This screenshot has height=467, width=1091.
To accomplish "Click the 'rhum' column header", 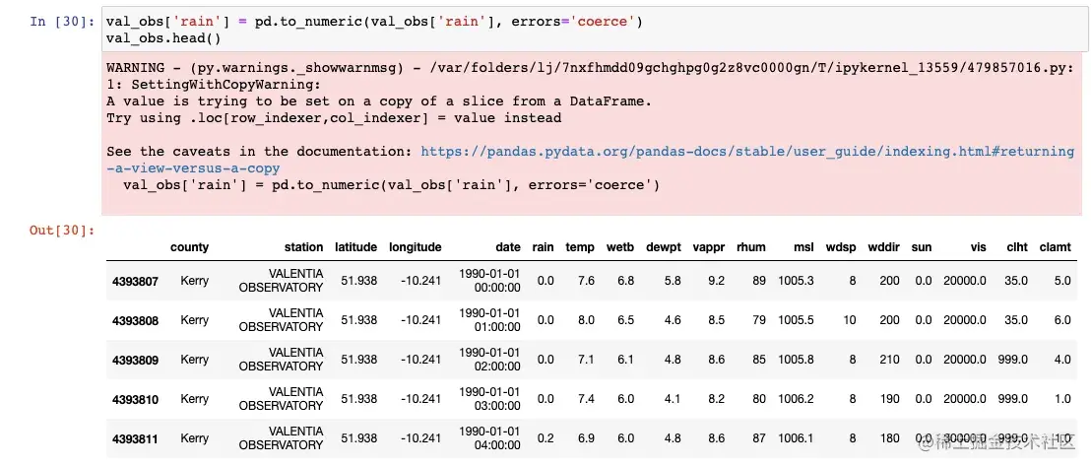I will tap(751, 247).
